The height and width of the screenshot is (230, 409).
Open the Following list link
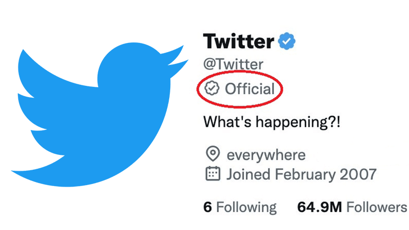click(x=246, y=207)
